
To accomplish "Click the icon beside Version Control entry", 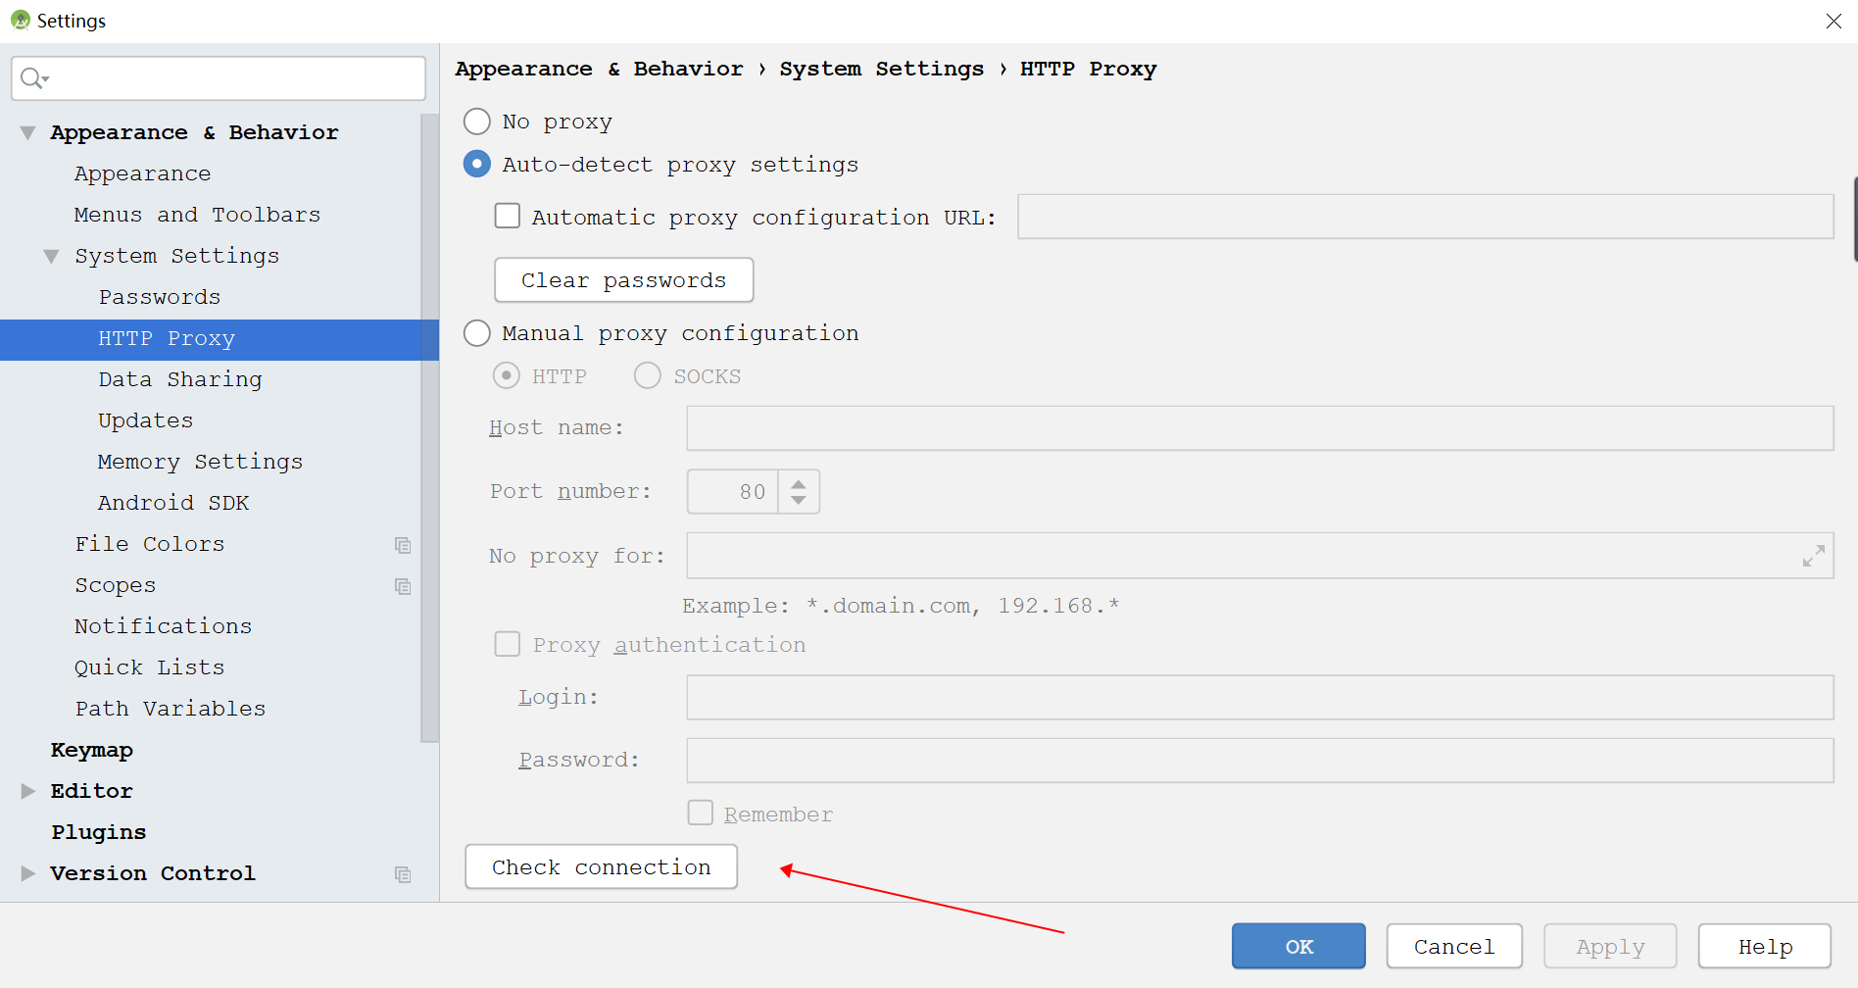I will tap(403, 874).
